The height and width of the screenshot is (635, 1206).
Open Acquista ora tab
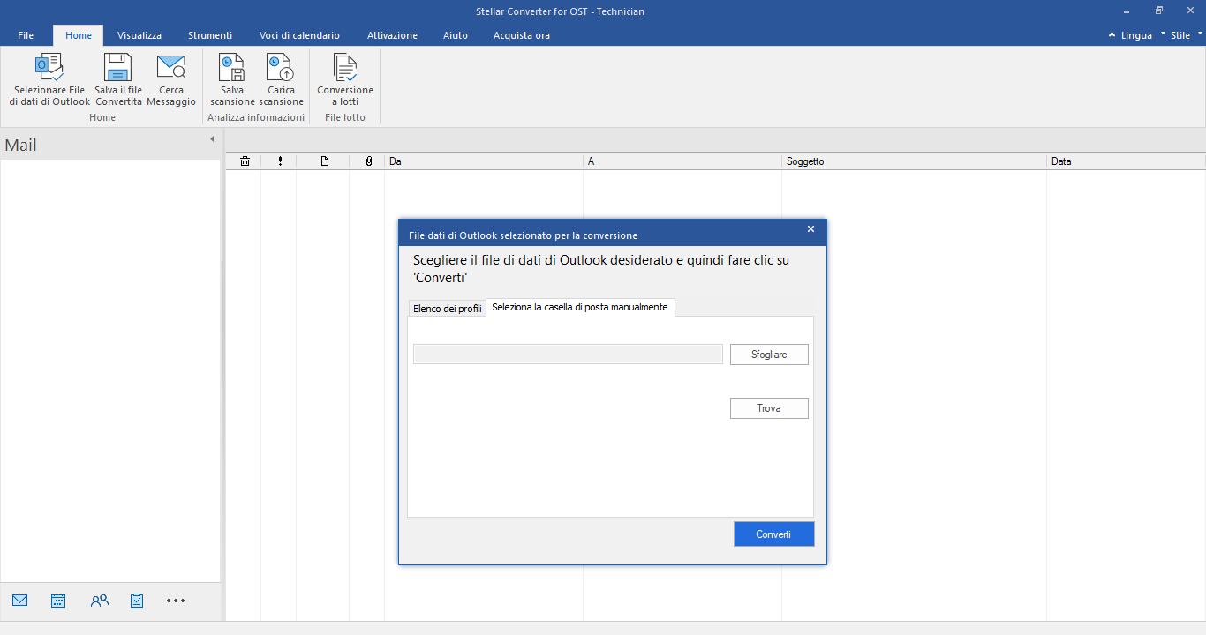tap(522, 35)
